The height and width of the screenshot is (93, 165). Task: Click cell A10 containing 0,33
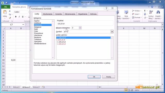tap(11, 60)
